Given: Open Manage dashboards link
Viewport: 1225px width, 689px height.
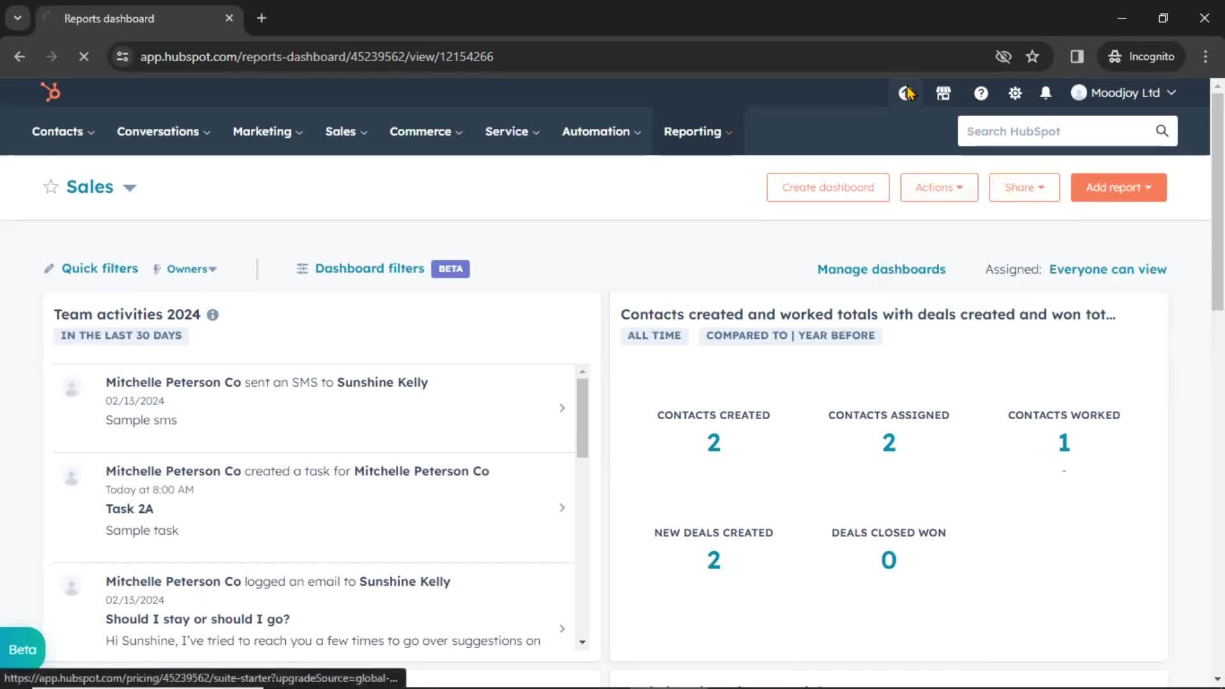Looking at the screenshot, I should pos(881,269).
